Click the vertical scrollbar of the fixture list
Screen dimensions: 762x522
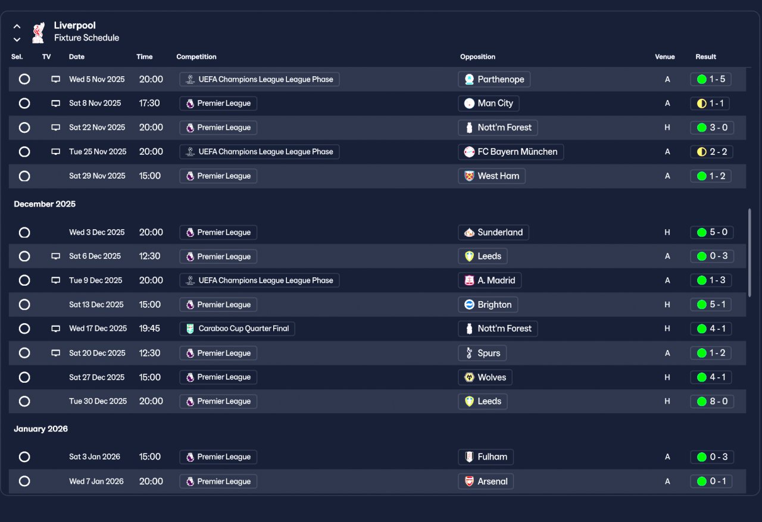749,252
